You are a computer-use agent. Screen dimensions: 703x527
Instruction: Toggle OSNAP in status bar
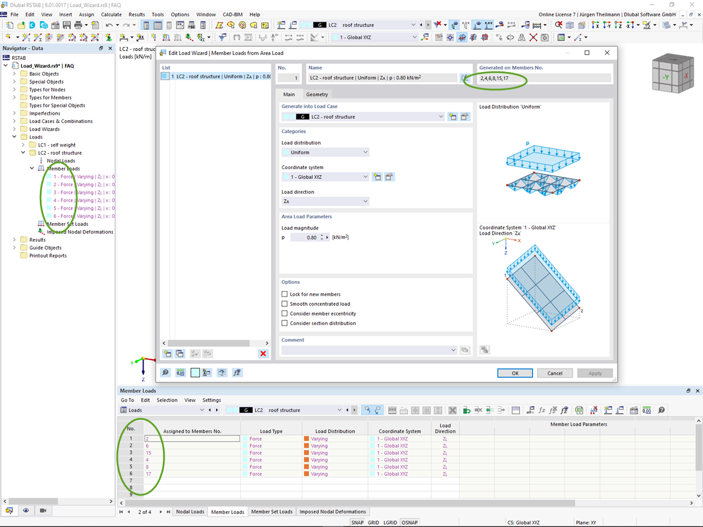[x=409, y=522]
